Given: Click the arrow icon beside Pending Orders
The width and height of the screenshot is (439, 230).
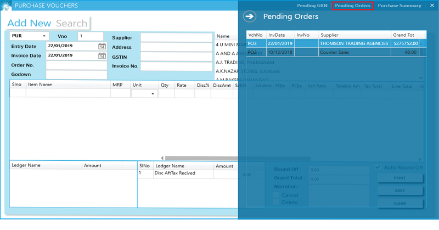Looking at the screenshot, I should point(250,16).
